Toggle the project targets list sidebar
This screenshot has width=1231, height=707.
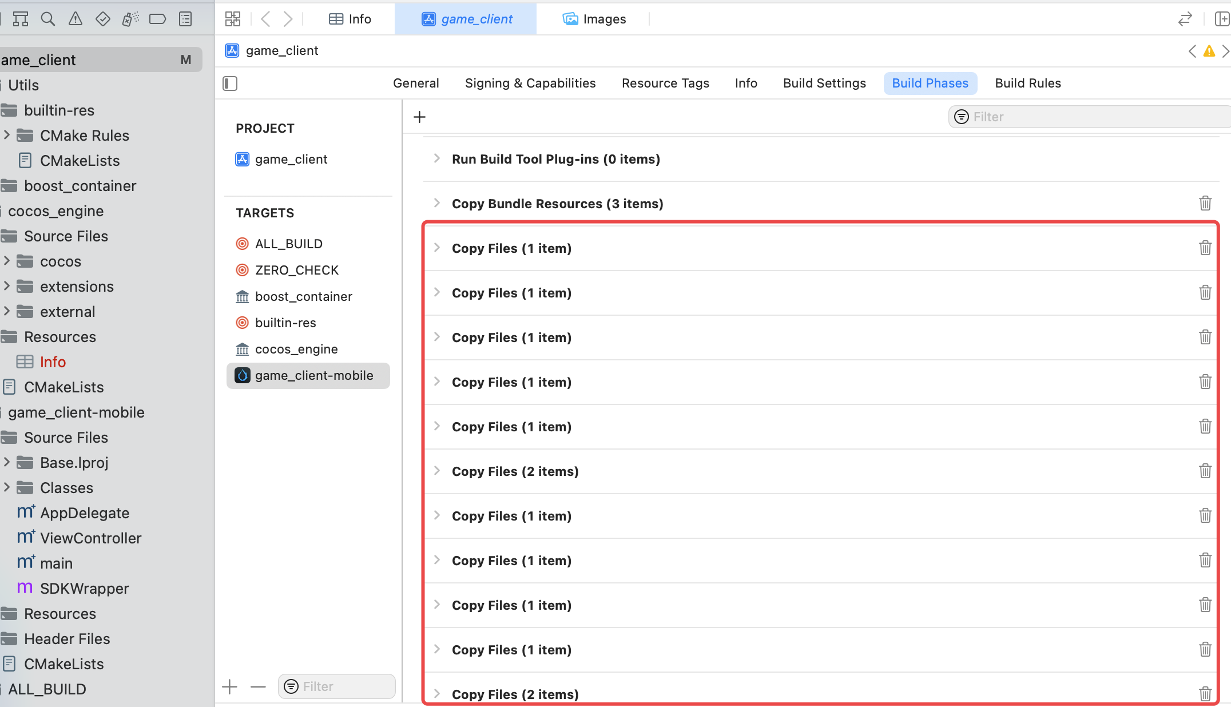230,84
